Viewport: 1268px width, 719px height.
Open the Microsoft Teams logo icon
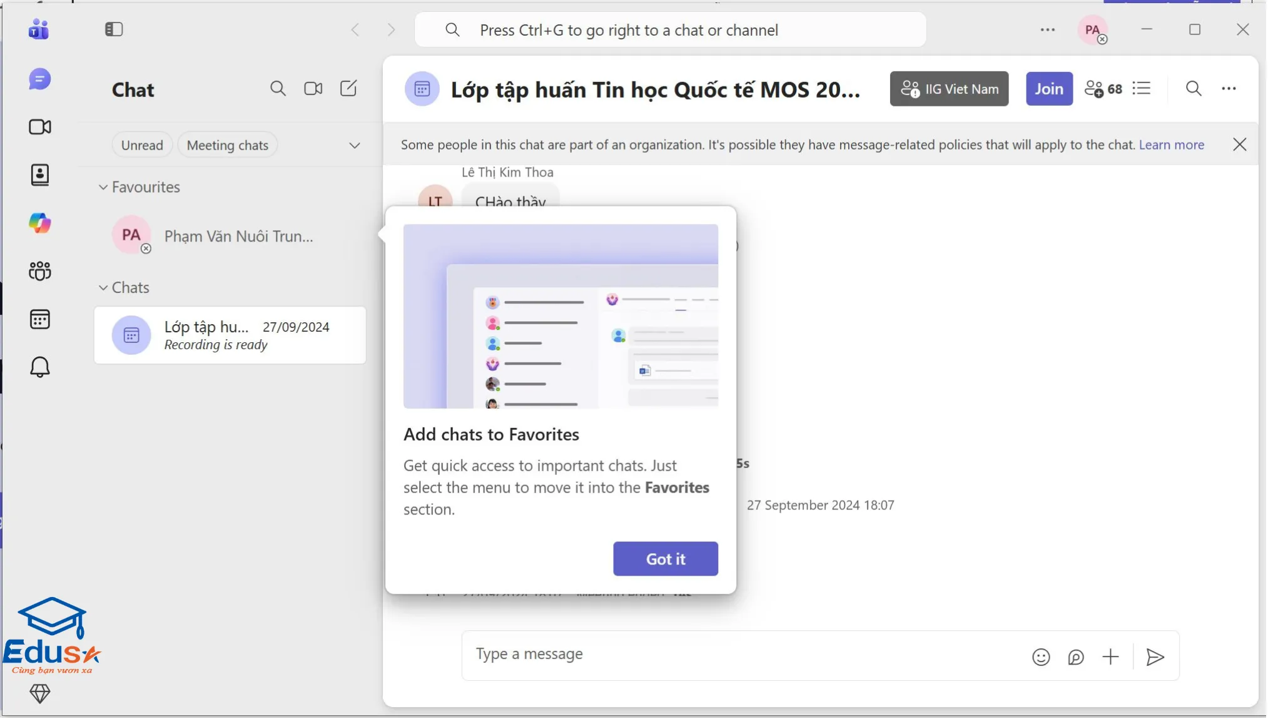point(39,29)
